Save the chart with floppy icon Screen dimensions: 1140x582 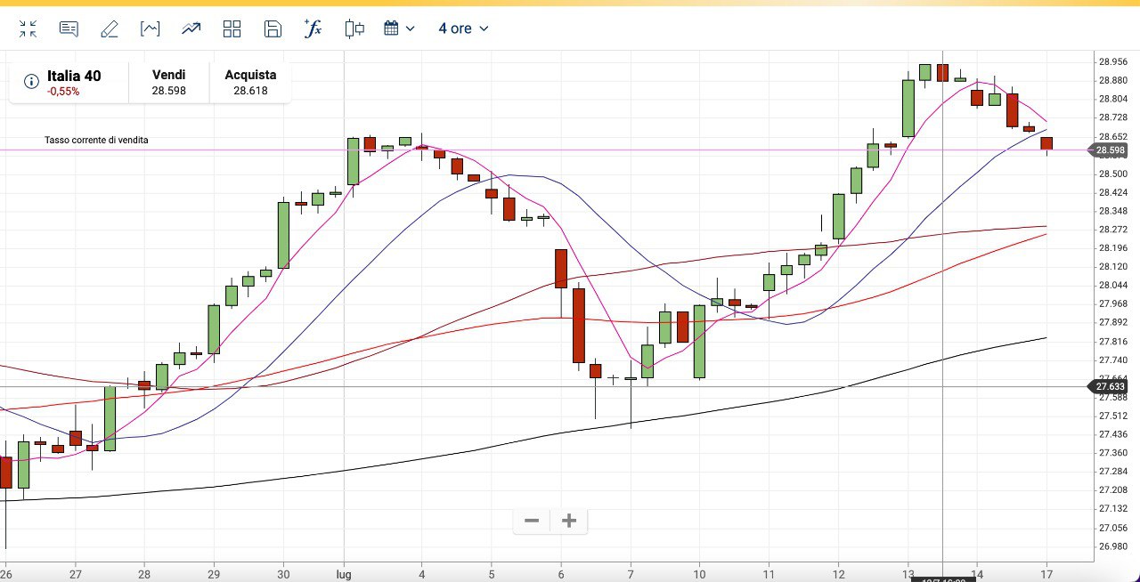click(x=273, y=29)
